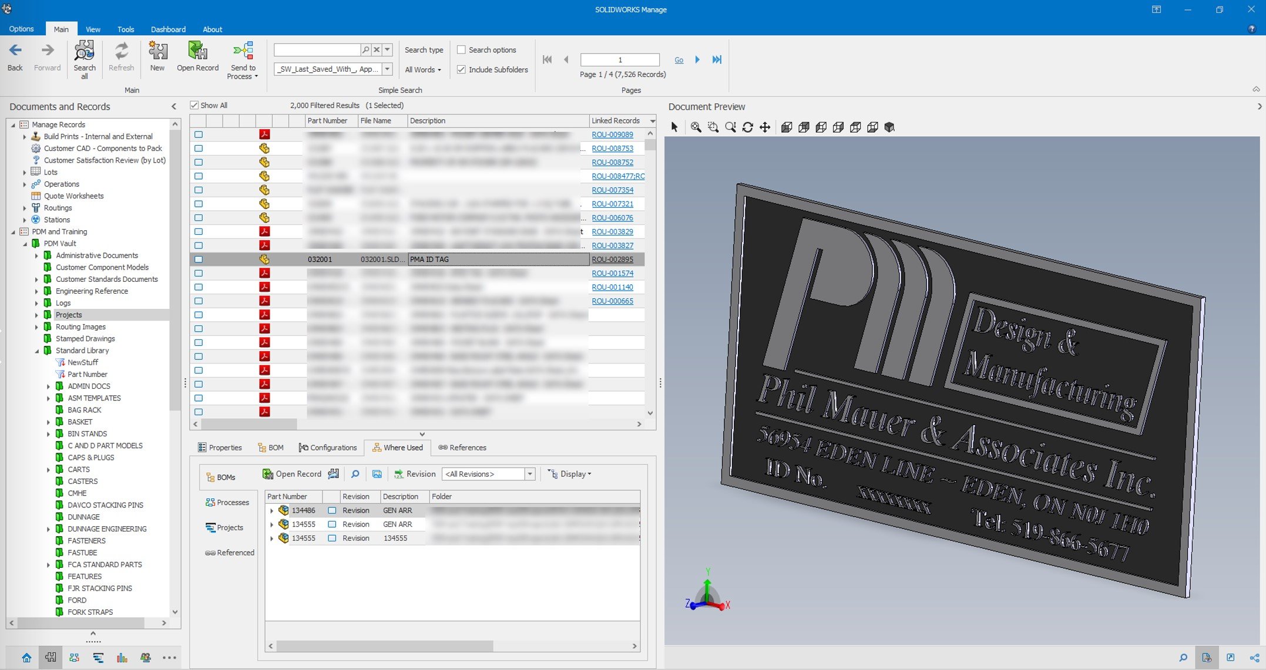This screenshot has width=1266, height=670.
Task: Open linked record ROU-008753
Action: point(612,148)
